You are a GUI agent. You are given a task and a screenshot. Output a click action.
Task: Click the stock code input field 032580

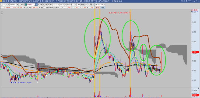(13, 5)
